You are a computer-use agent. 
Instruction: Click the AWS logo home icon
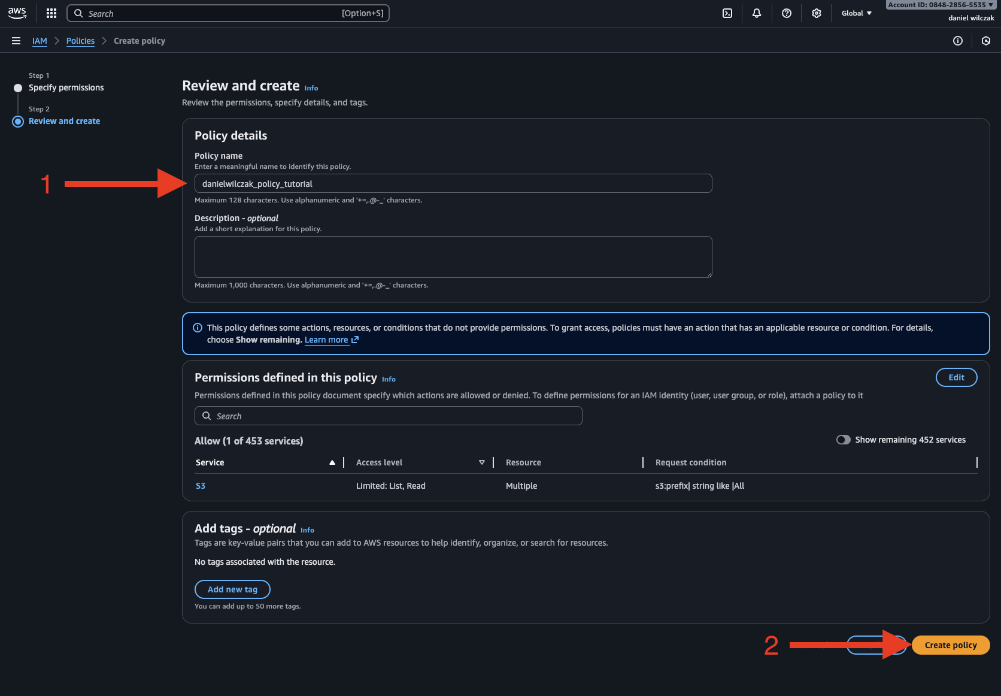point(17,13)
